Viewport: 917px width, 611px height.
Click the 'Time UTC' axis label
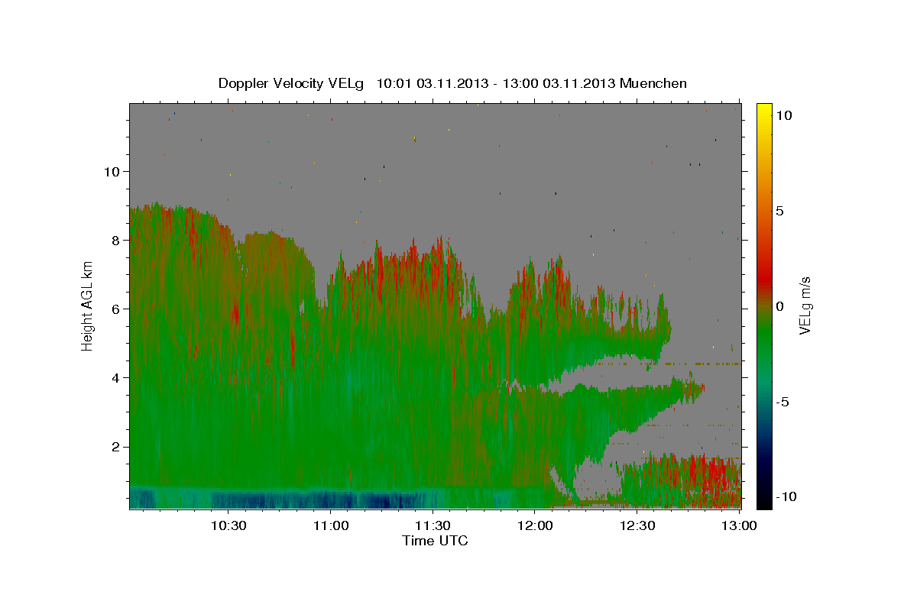coord(435,541)
